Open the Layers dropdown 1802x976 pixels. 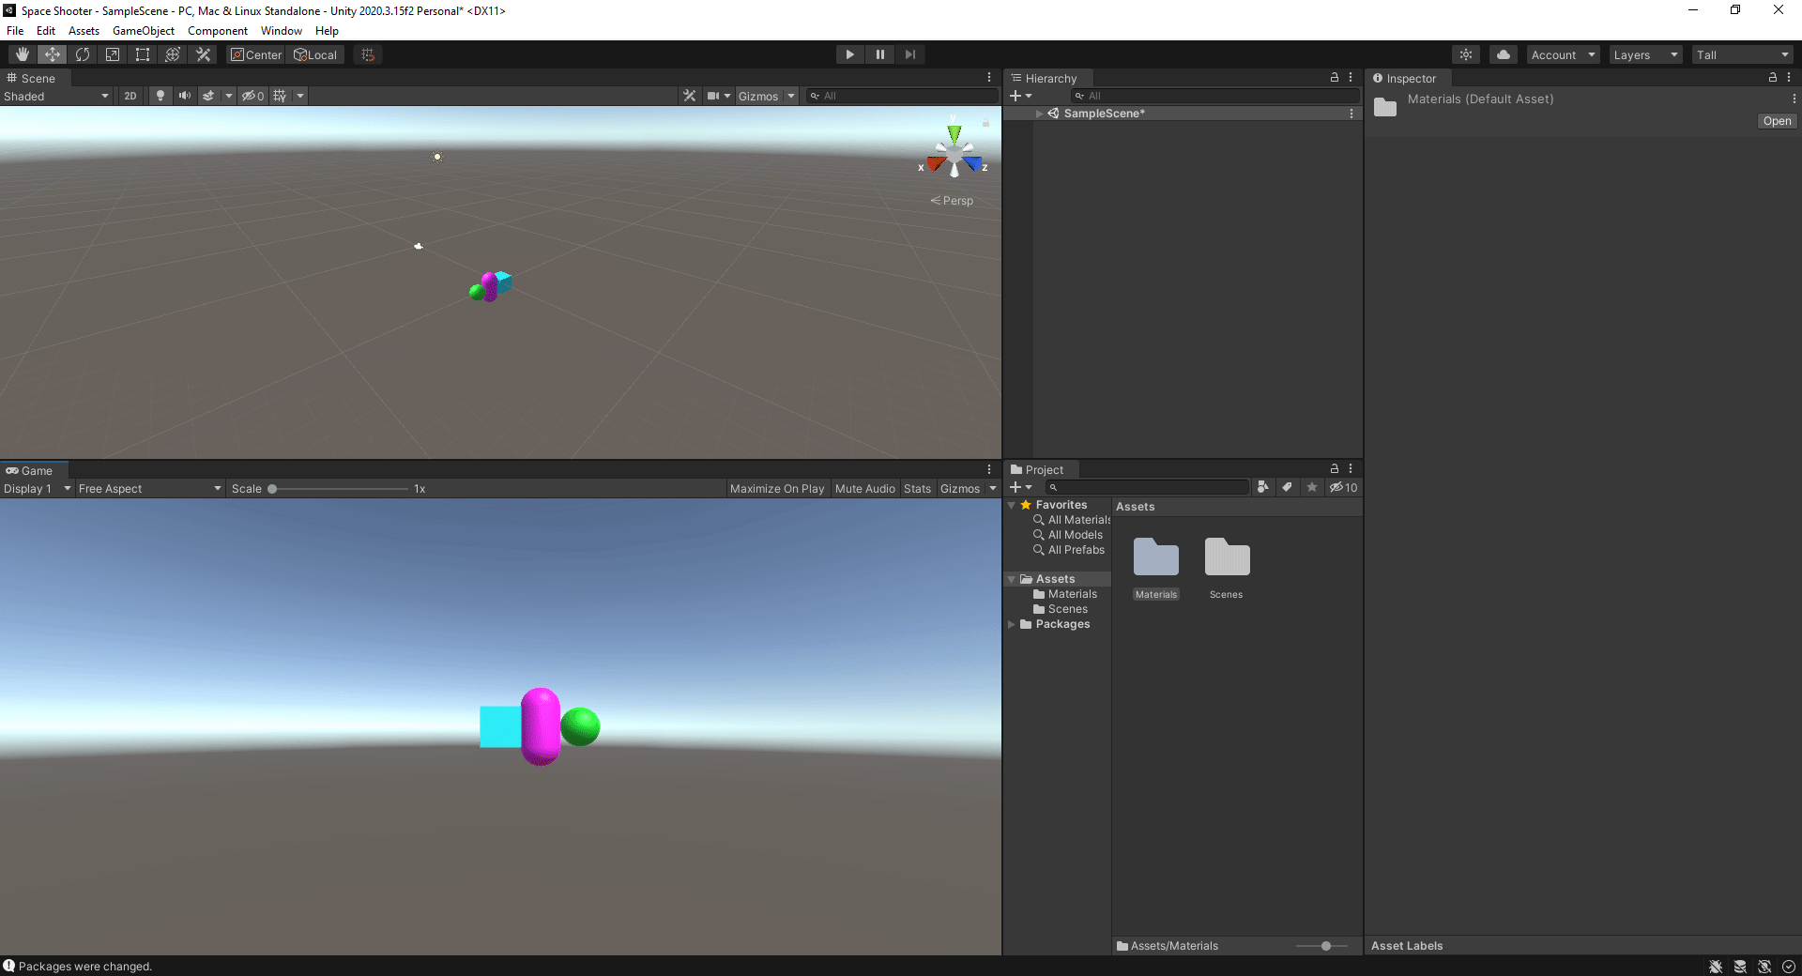[1643, 53]
